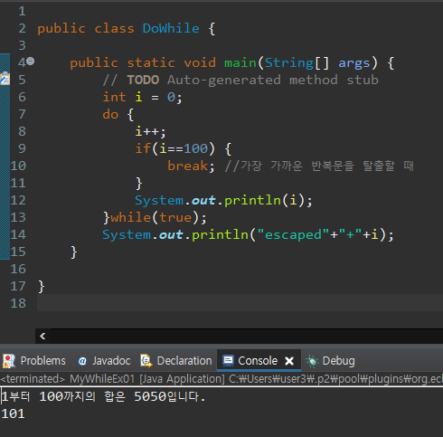Screen dimensions: 443x437
Task: Click console output line with 5050
Action: pyautogui.click(x=103, y=396)
